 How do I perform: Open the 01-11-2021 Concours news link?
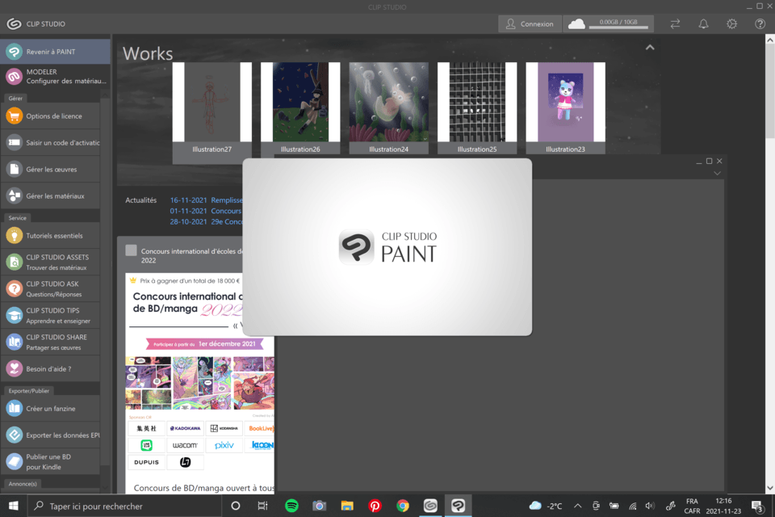click(206, 211)
